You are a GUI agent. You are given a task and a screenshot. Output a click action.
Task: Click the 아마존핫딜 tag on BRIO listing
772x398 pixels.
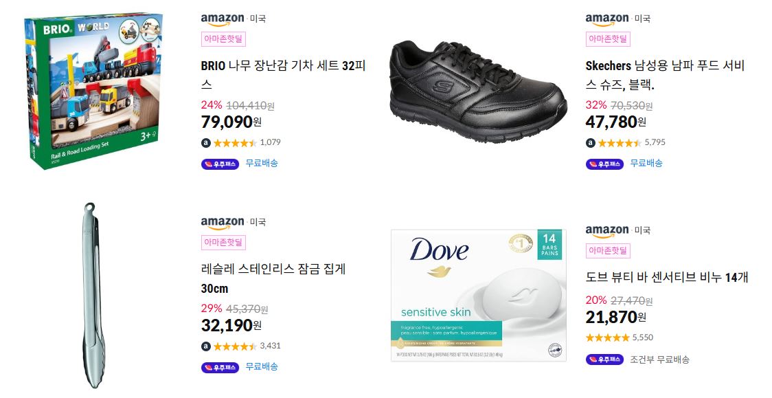click(223, 39)
